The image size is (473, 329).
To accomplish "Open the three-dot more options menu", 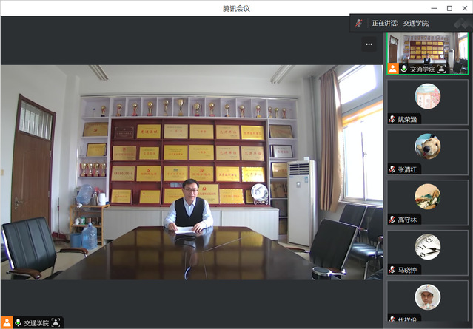I will point(369,44).
